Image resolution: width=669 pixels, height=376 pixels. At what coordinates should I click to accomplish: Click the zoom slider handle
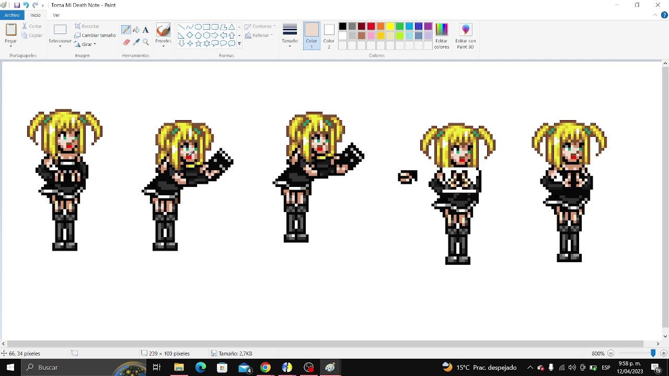(x=653, y=354)
